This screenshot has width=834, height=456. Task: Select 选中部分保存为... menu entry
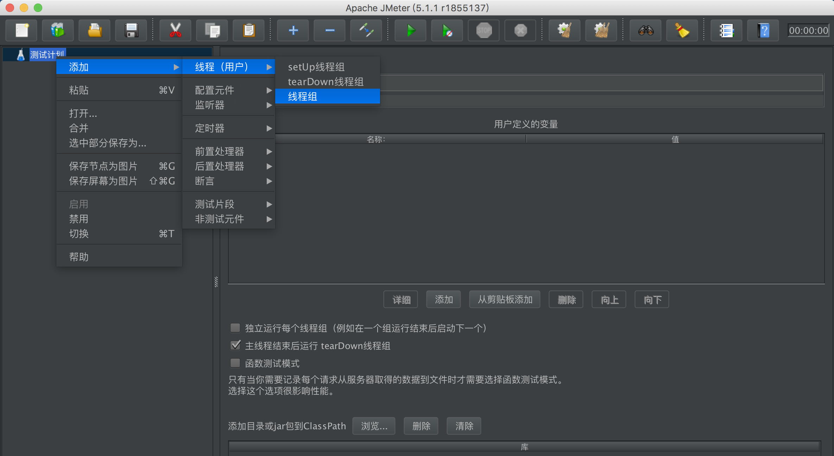[x=119, y=143]
